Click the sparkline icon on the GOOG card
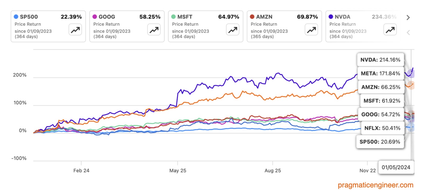This screenshot has height=194, width=421. (x=154, y=30)
